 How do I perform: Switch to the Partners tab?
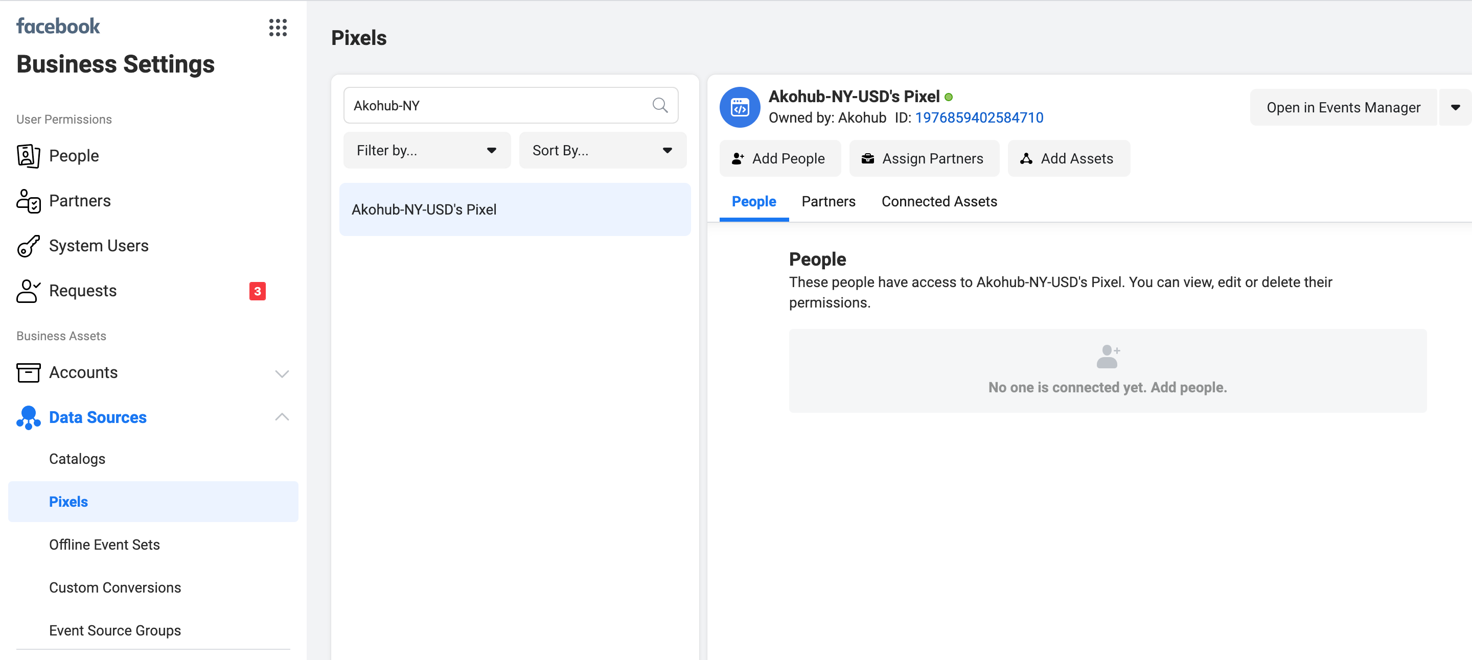[828, 202]
